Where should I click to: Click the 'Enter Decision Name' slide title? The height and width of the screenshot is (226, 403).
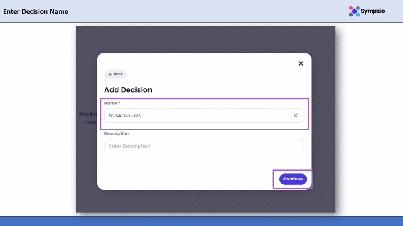click(35, 11)
